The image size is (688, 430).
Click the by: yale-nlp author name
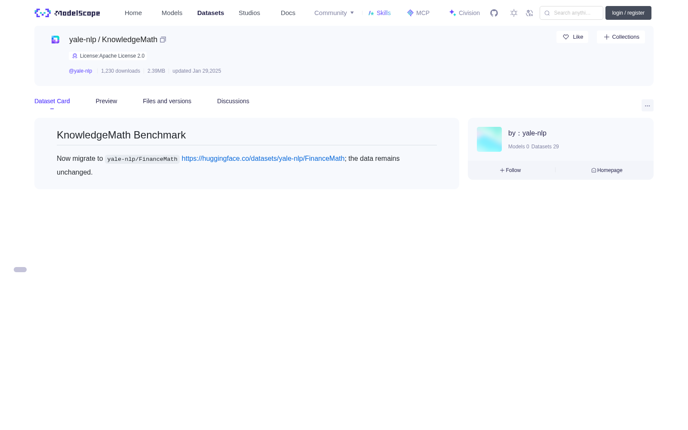pyautogui.click(x=527, y=133)
